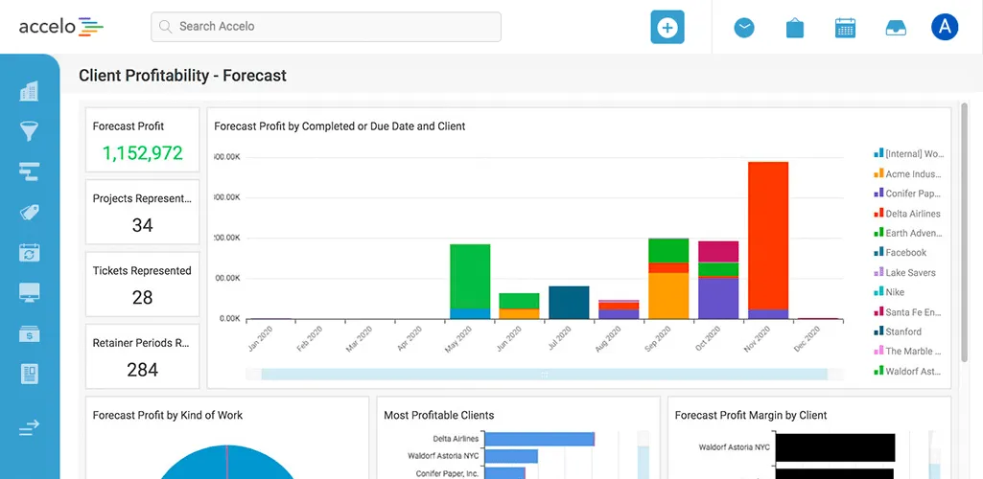
Task: Click the Forecast Profit value 1,152,972
Action: (x=142, y=153)
